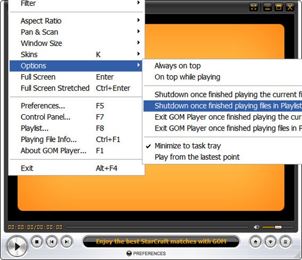Viewport: 302px width, 260px height.
Task: Select Exit GOM Player after current file
Action: coord(222,117)
